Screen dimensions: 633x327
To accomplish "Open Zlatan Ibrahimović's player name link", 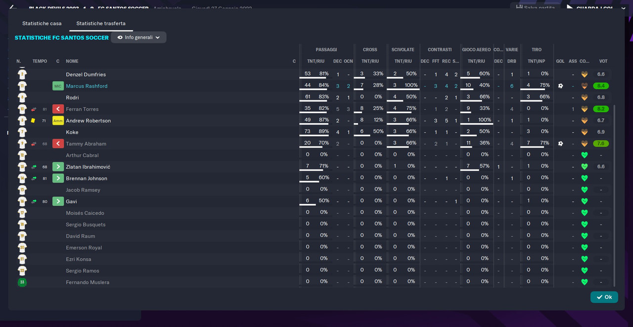I will coord(88,167).
